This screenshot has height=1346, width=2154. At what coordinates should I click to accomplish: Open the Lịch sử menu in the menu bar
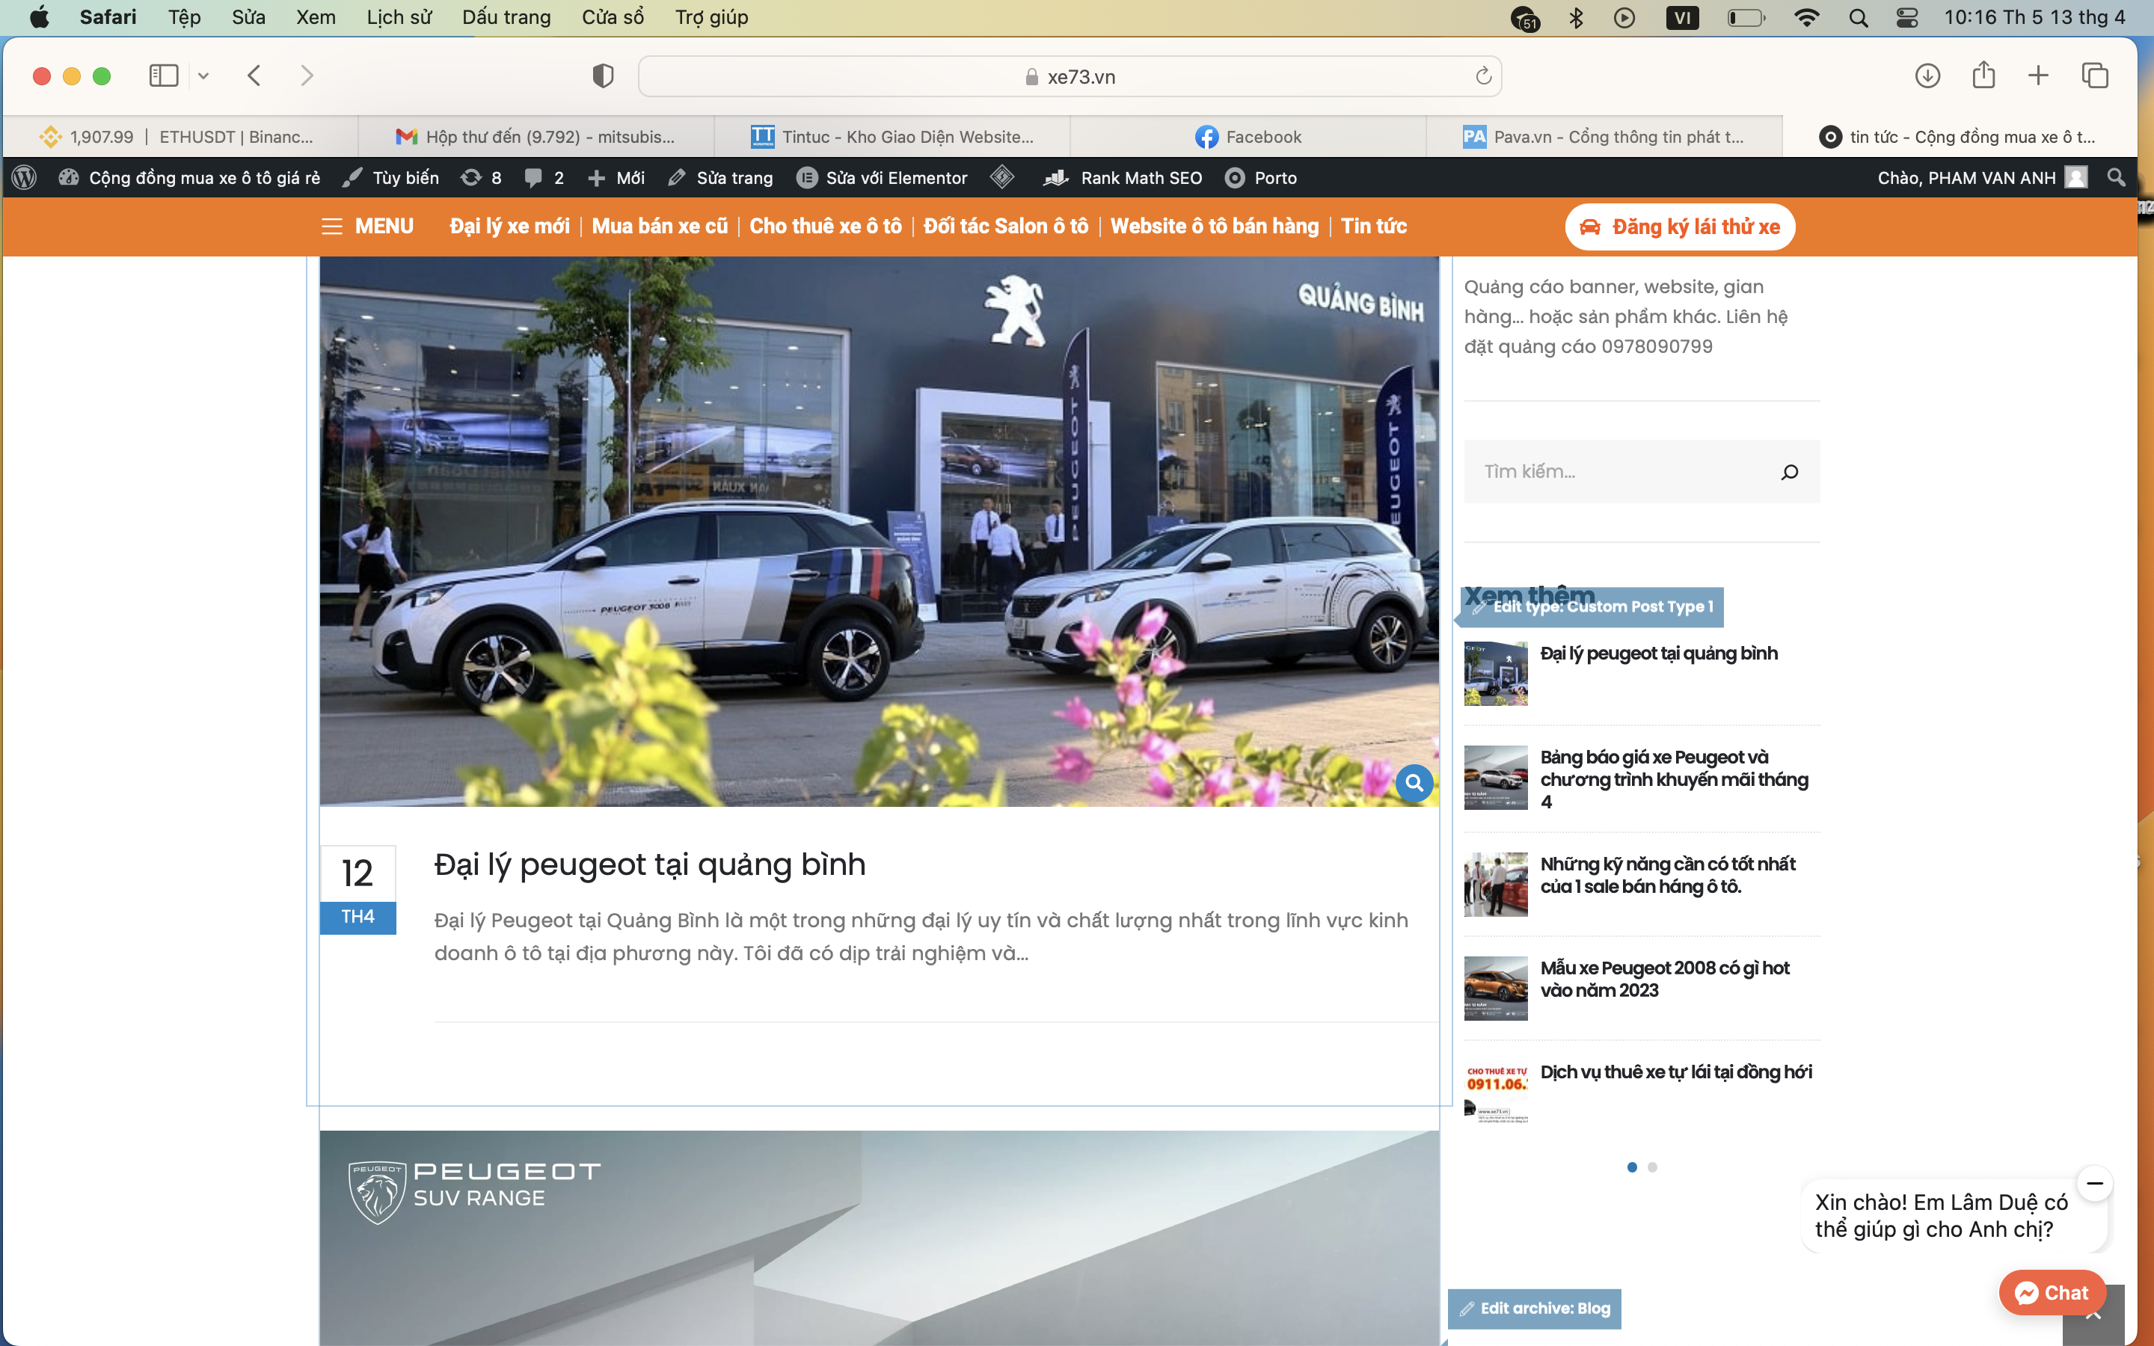(398, 18)
